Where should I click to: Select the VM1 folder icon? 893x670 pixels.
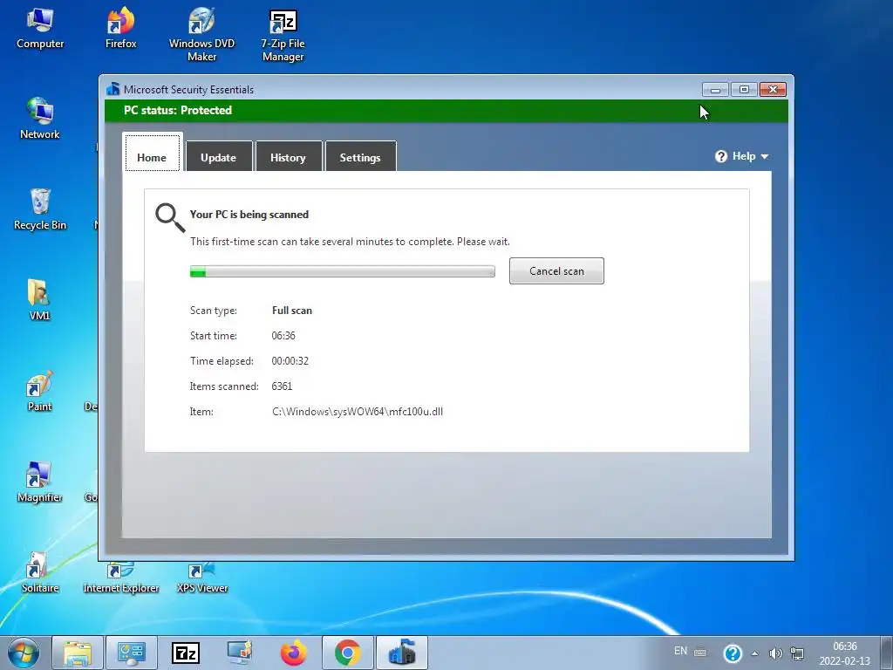pyautogui.click(x=39, y=300)
